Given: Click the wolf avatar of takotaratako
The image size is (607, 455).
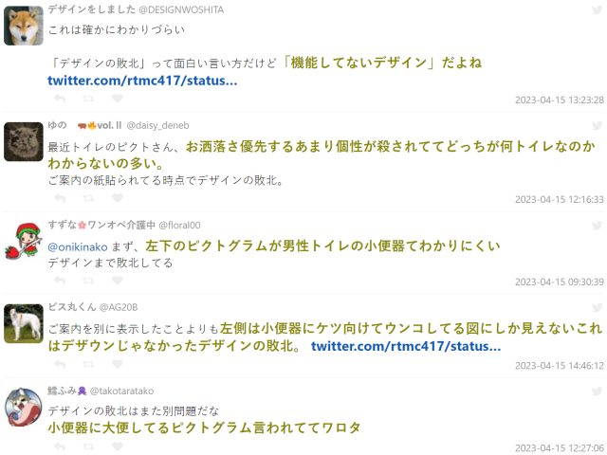Looking at the screenshot, I should [23, 407].
